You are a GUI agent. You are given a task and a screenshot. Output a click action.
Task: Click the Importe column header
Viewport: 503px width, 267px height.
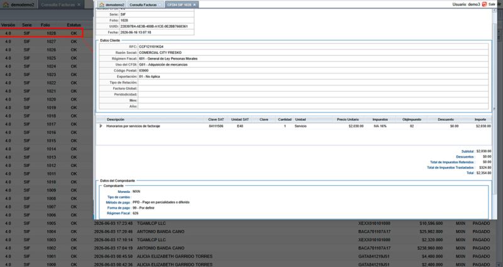pos(480,119)
